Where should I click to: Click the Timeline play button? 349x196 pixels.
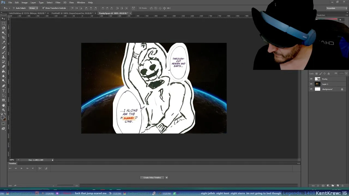point(22,168)
